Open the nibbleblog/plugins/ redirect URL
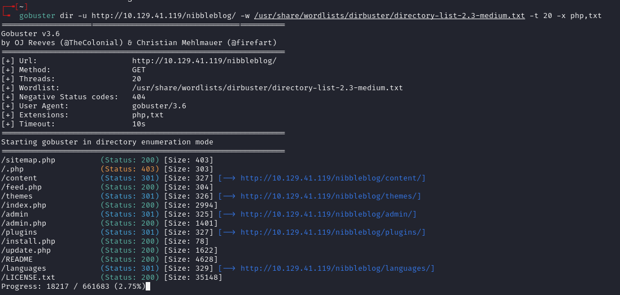Screen dimensions: 620x295 point(333,232)
